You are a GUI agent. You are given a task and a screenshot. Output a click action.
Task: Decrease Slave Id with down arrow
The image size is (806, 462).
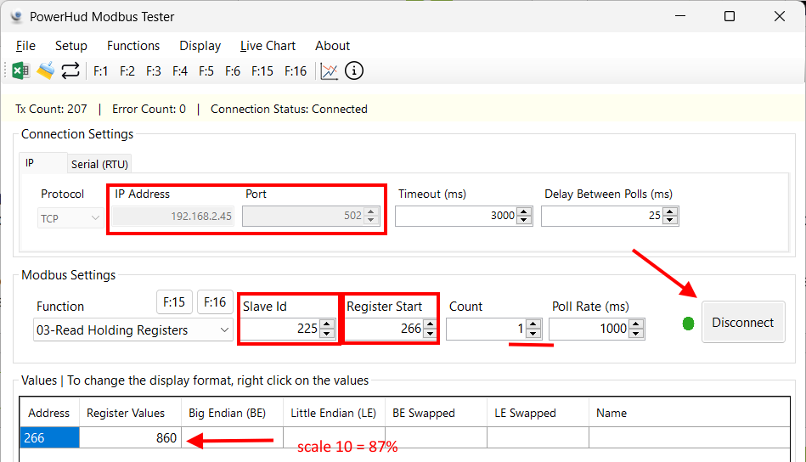coord(326,333)
